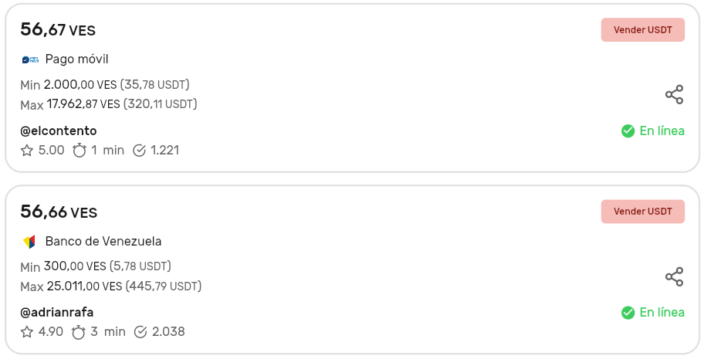Click the Pago móvil payment logo
The image size is (704, 356).
(x=30, y=59)
